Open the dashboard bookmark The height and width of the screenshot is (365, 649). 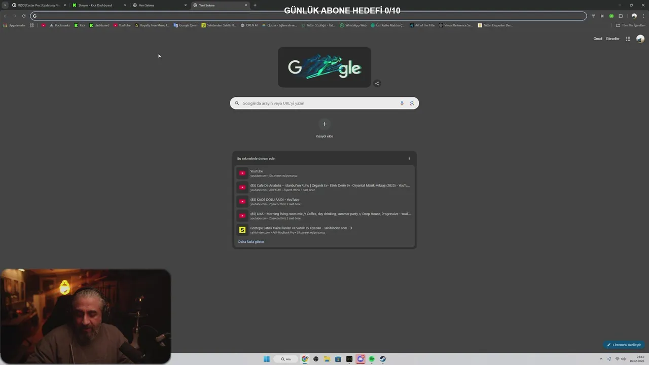pos(99,25)
